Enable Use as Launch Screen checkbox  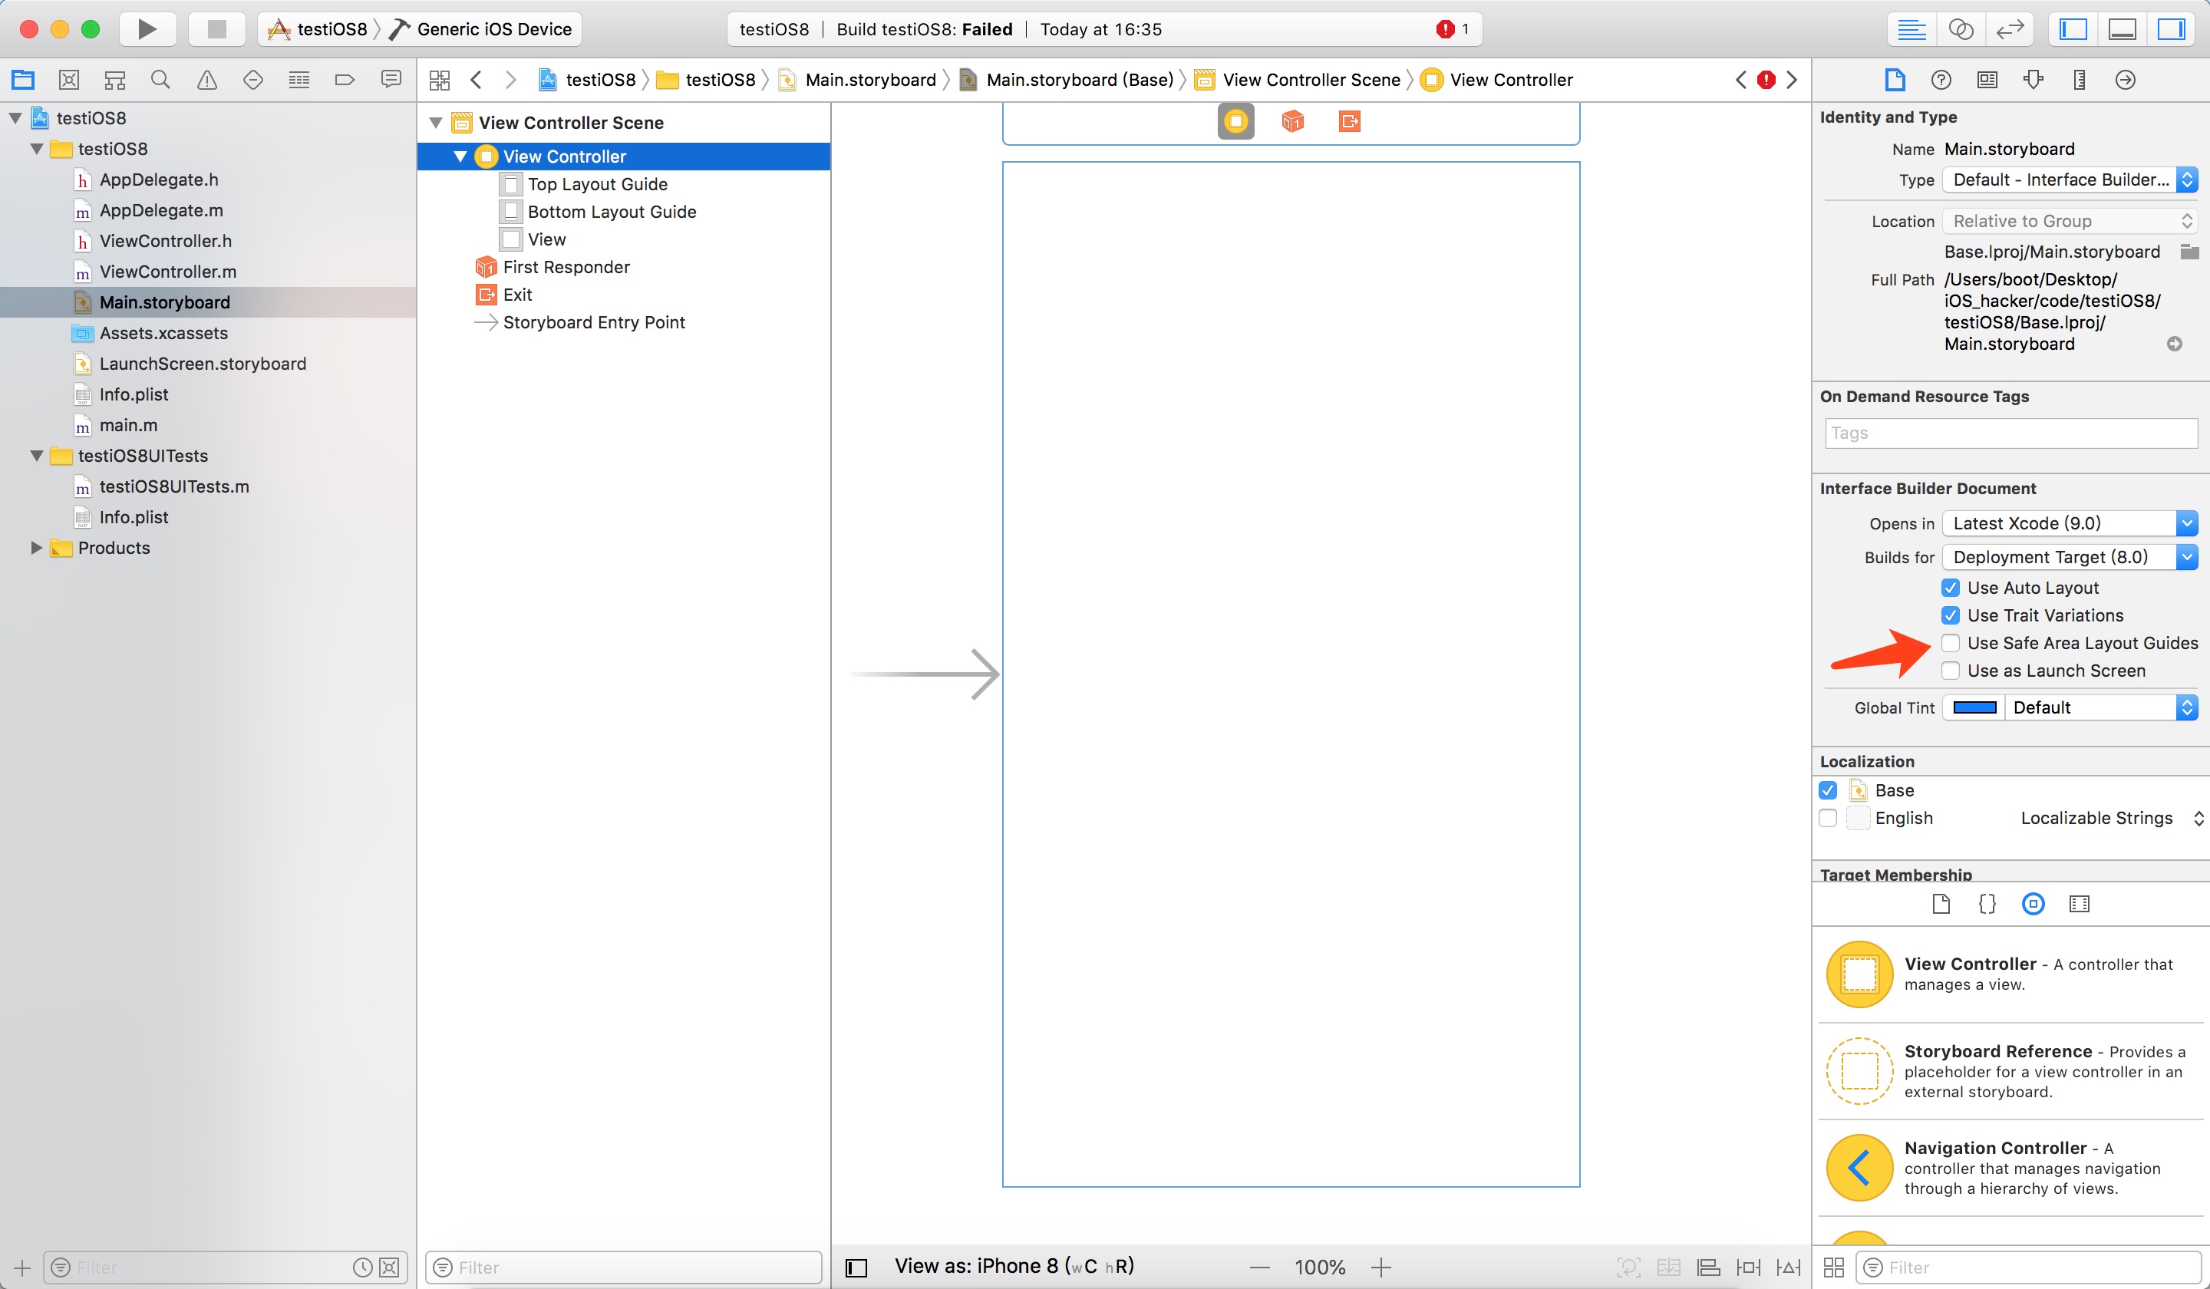(x=1951, y=670)
